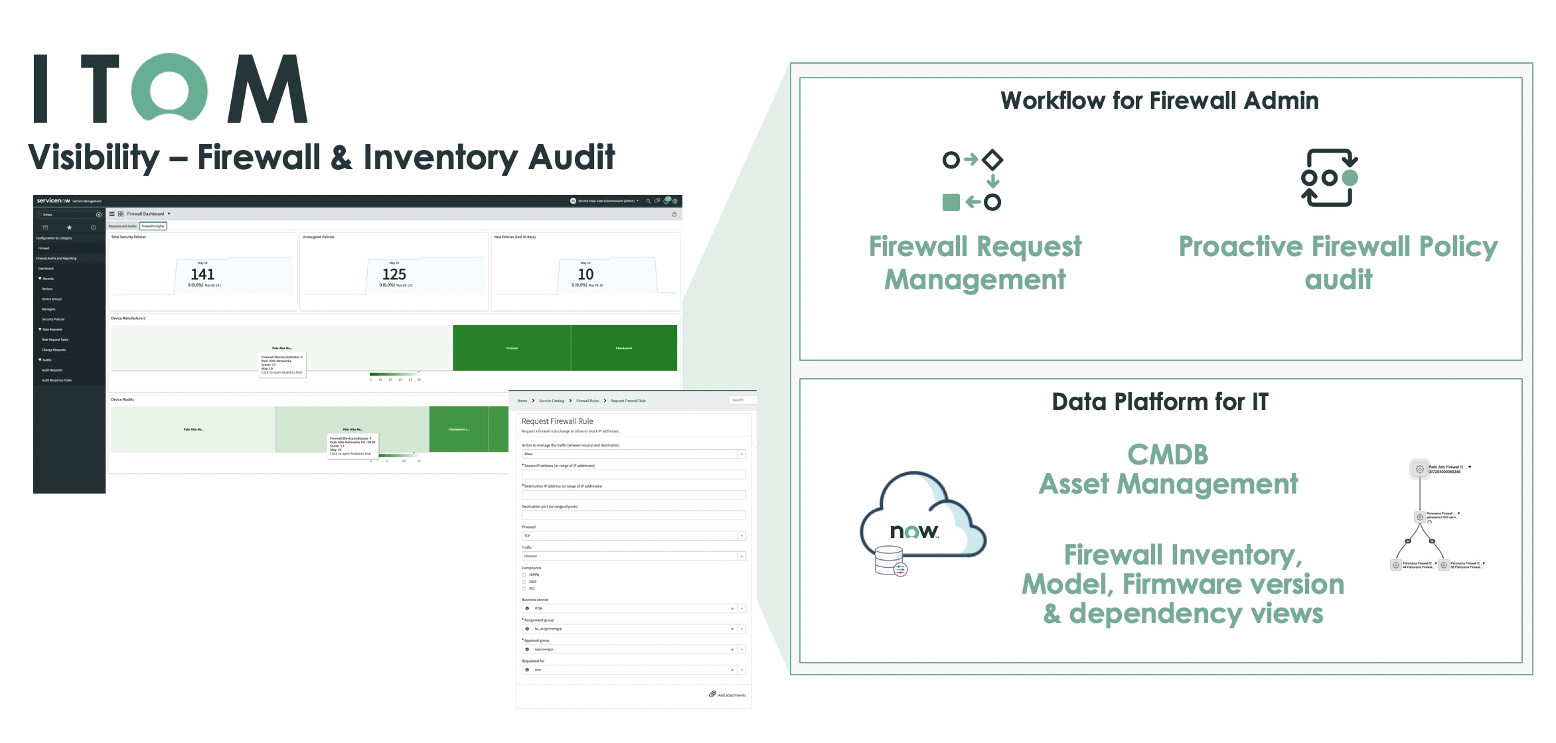
Task: Tick the PCI compliance checkbox
Action: click(x=524, y=588)
